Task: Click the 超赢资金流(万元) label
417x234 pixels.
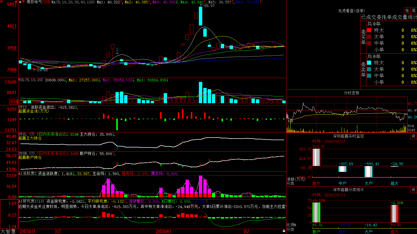Action: 34,111
